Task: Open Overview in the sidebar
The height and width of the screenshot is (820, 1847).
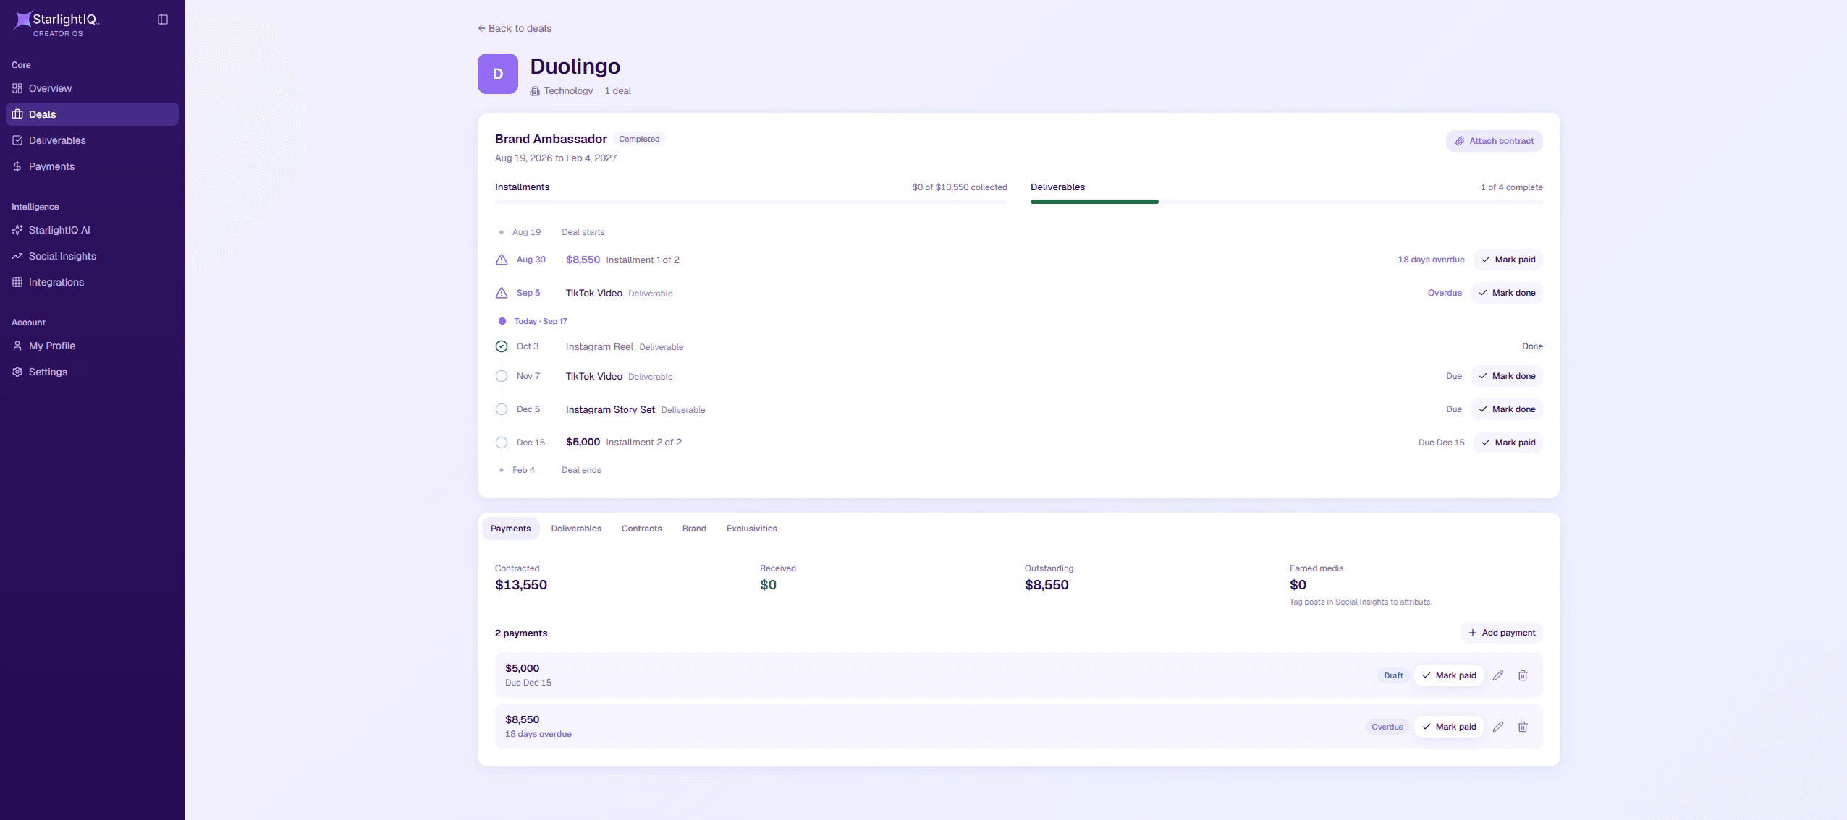Action: pyautogui.click(x=92, y=88)
